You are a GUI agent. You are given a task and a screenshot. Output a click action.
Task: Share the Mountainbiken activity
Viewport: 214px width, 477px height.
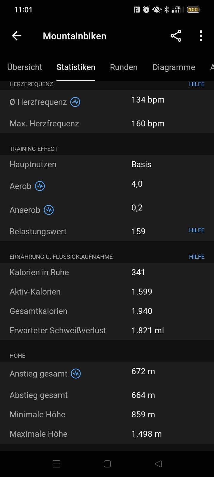[176, 36]
